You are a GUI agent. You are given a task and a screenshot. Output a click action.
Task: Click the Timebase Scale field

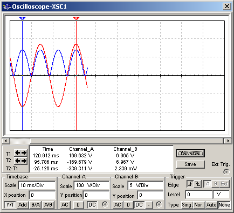[x=37, y=185]
